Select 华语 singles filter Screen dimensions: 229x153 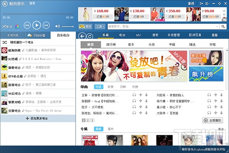click(99, 87)
